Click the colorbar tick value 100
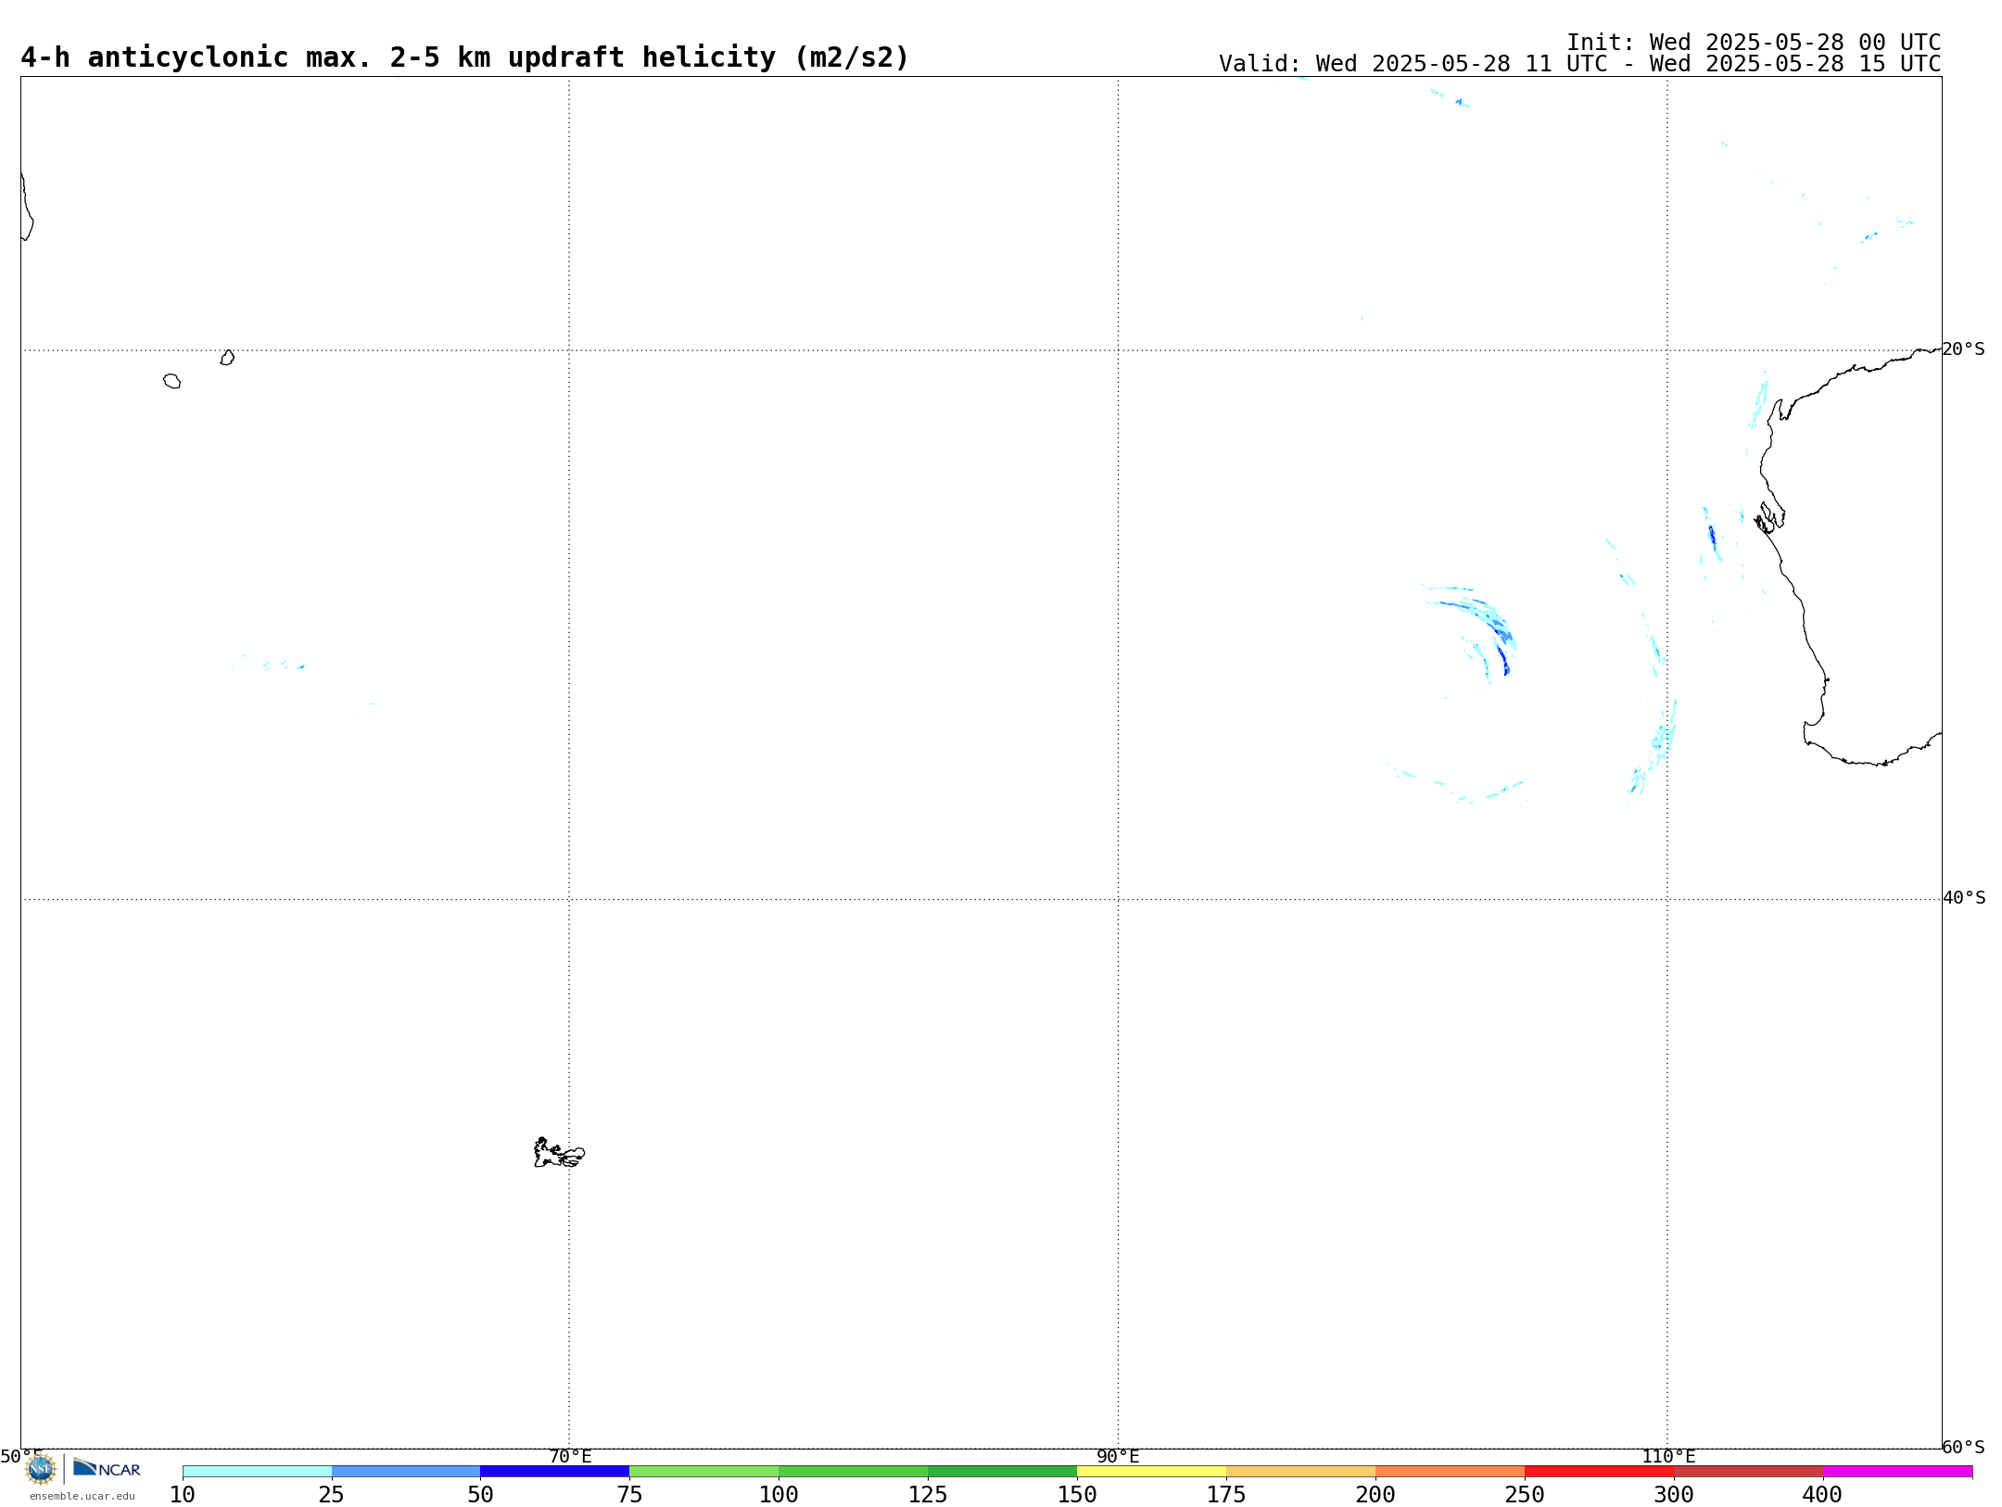This screenshot has height=1507, width=2002. pos(779,1495)
